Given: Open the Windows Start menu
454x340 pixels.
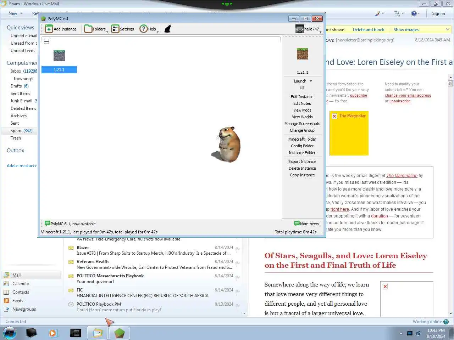Looking at the screenshot, I should (10, 333).
